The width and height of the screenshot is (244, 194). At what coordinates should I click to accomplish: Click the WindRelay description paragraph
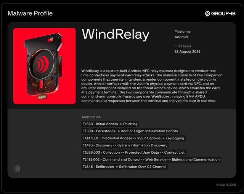tap(152, 86)
